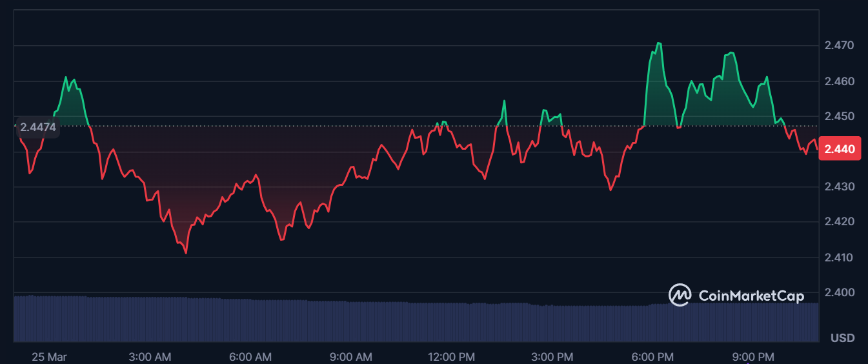This screenshot has width=868, height=364.
Task: Click the 2.450 price axis label
Action: coord(839,116)
